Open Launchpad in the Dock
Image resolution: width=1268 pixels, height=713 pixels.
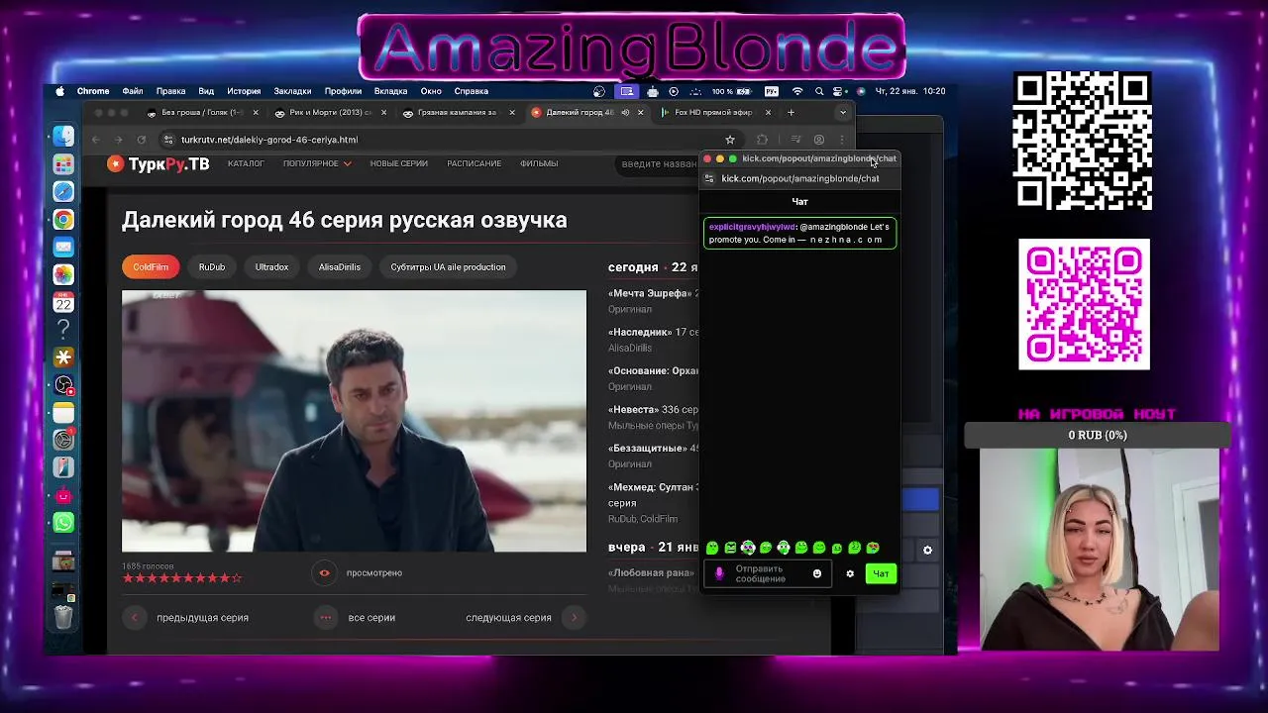click(x=63, y=164)
